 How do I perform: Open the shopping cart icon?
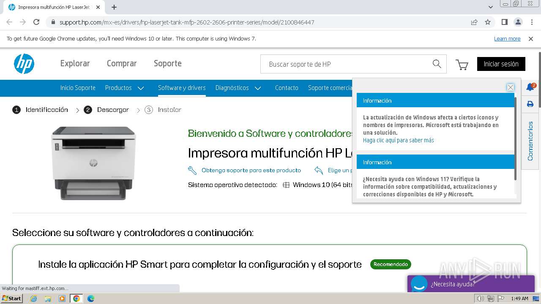tap(462, 65)
